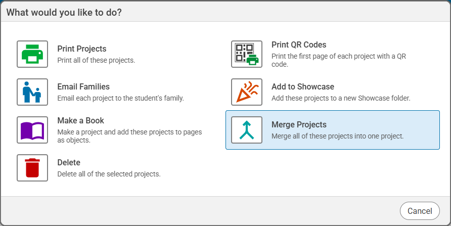Pick the highlighted Merge Projects label
The width and height of the screenshot is (451, 226).
pos(299,125)
